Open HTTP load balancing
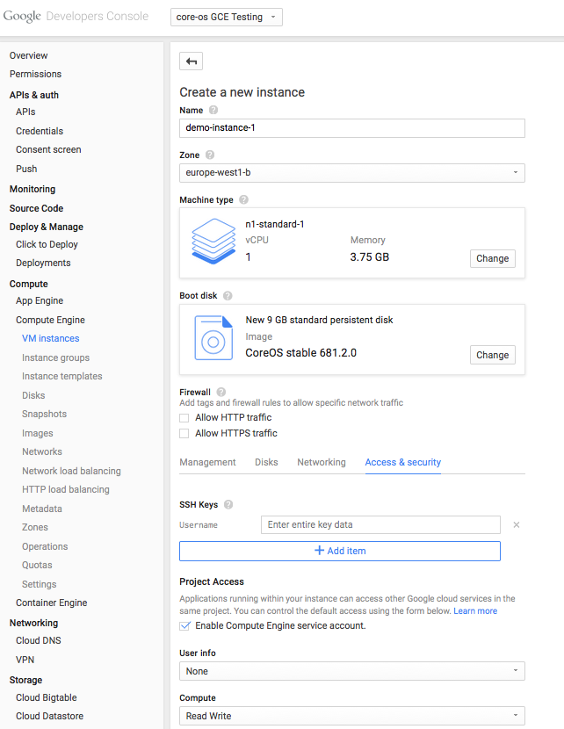 click(66, 489)
